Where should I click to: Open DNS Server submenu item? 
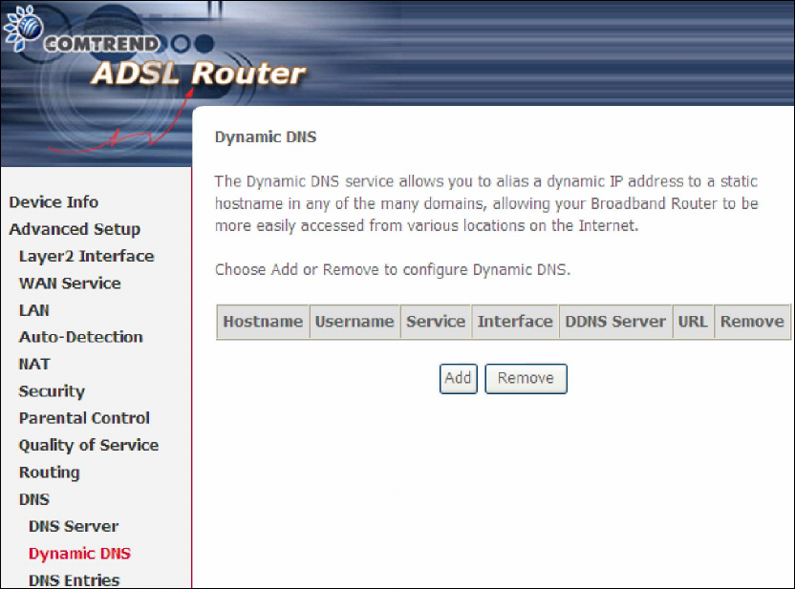tap(74, 526)
